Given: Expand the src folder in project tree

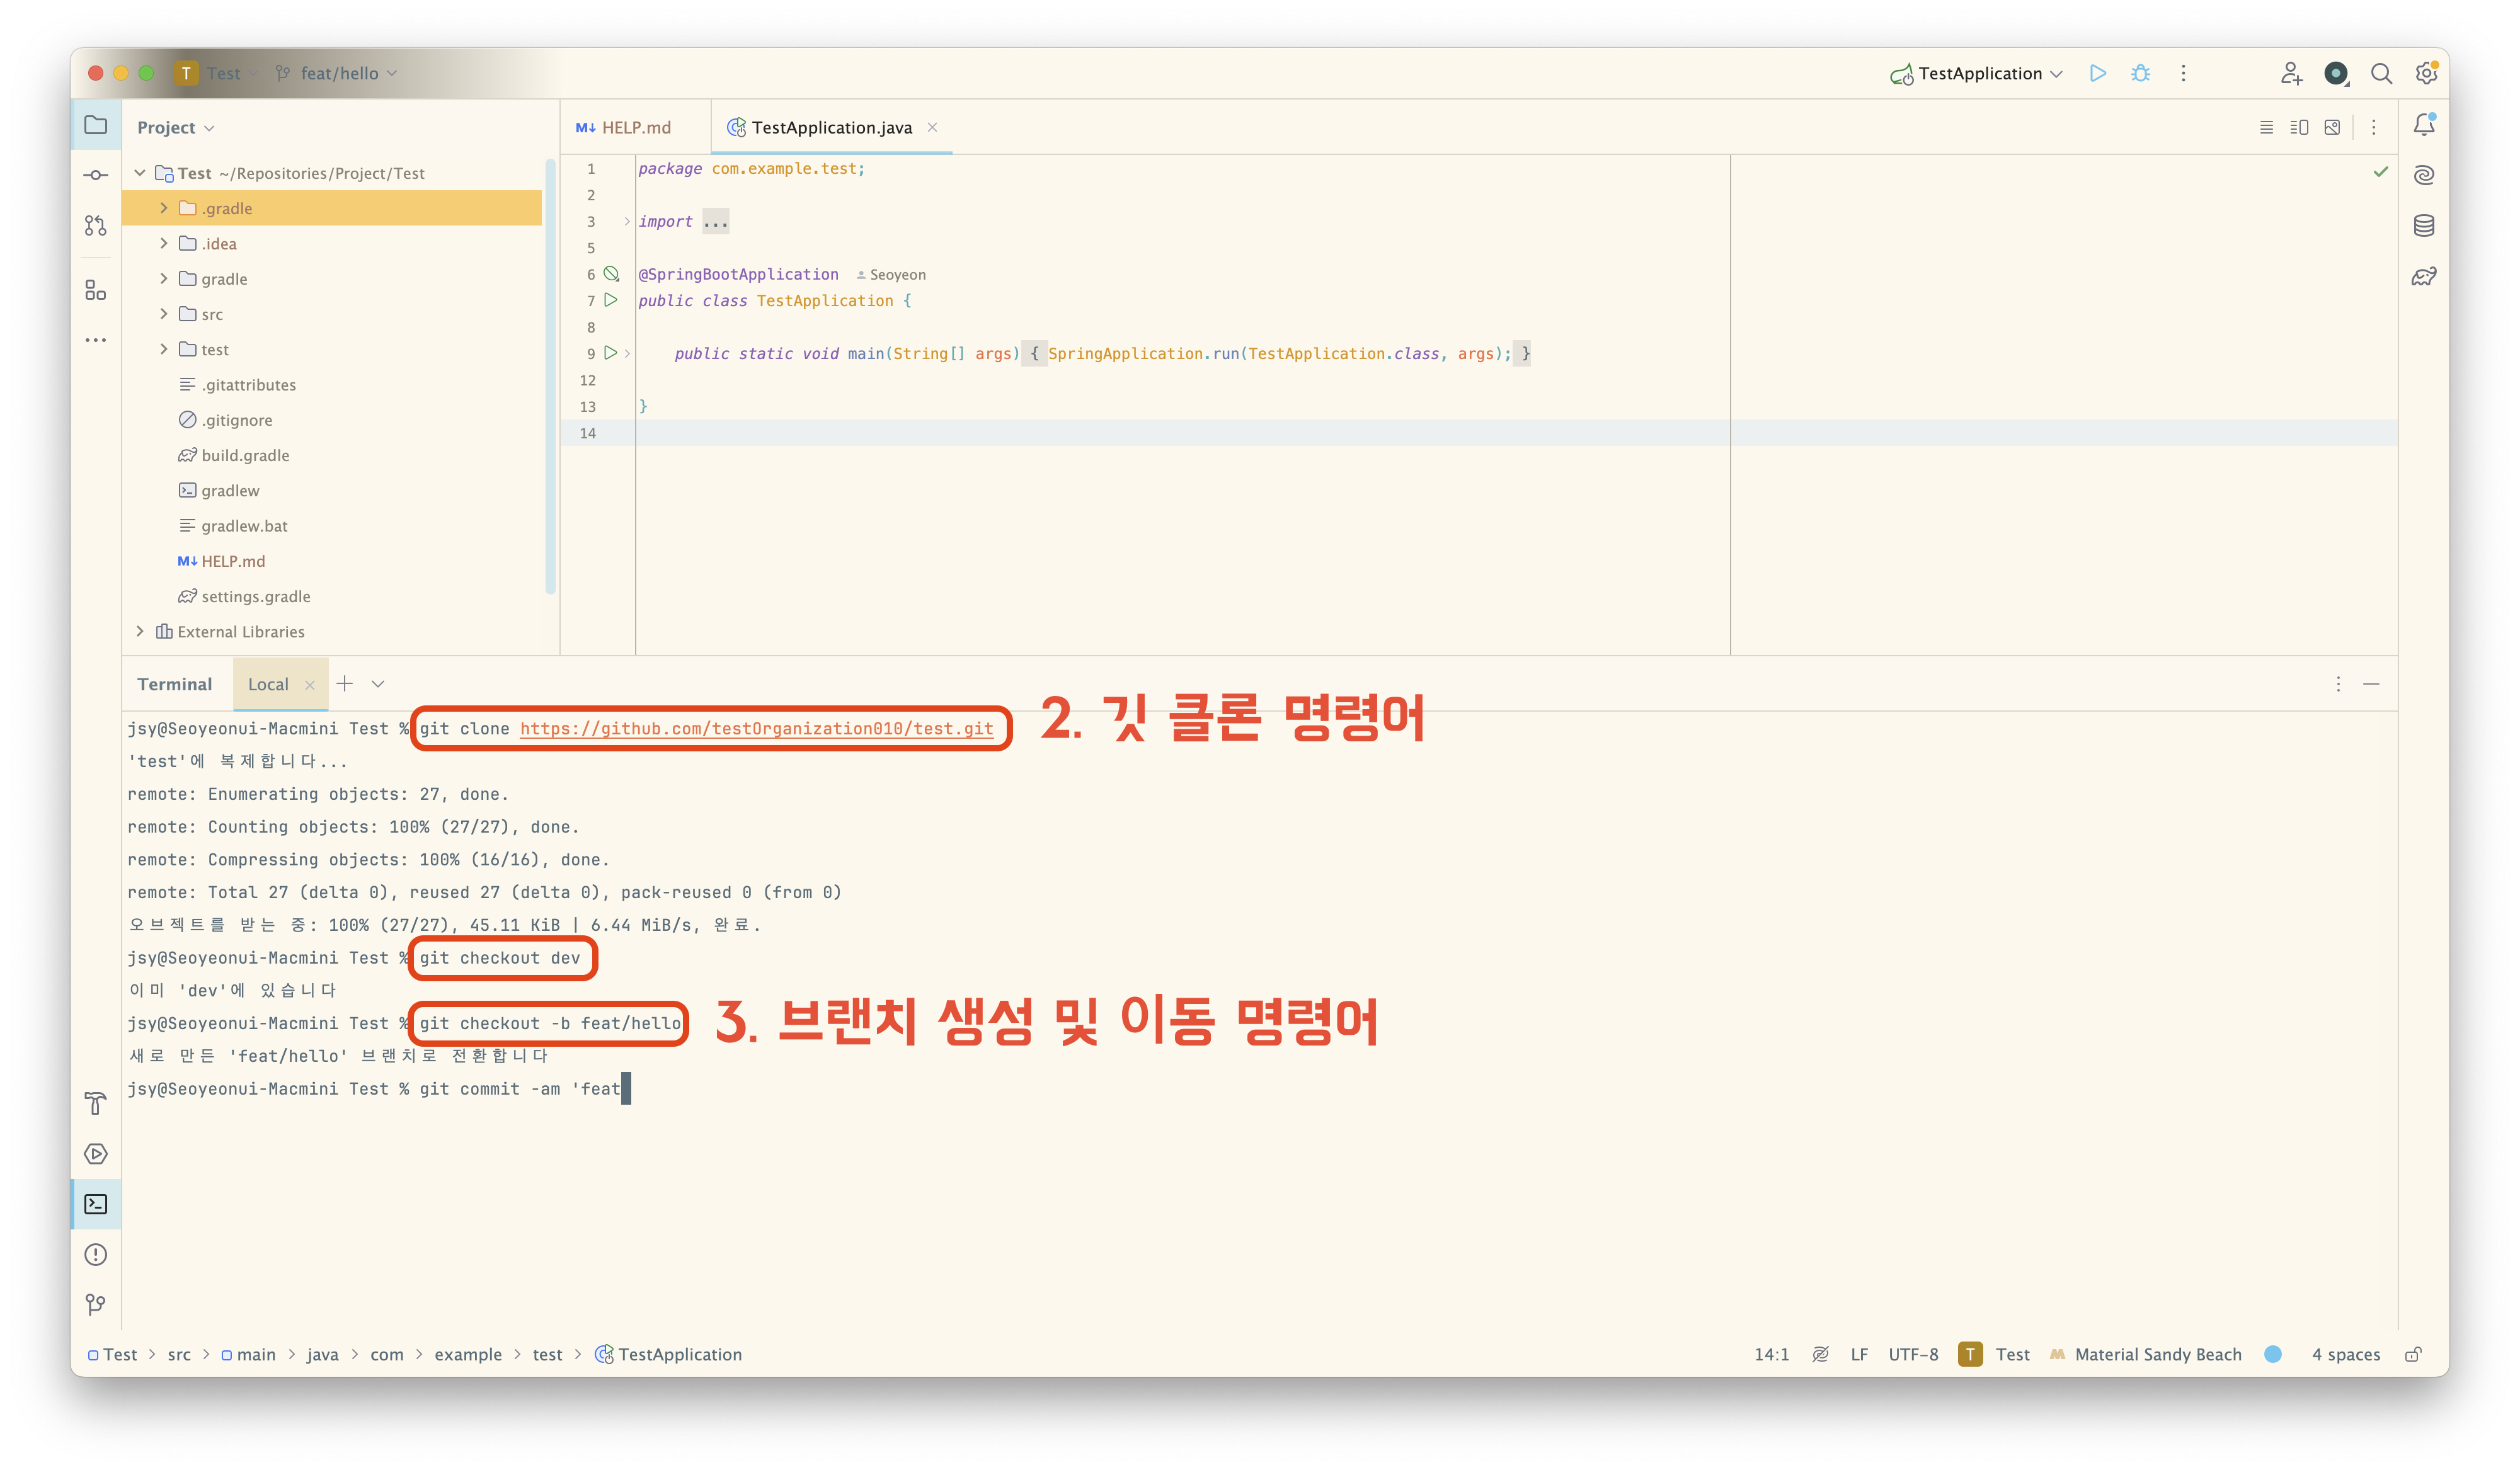Looking at the screenshot, I should tap(164, 314).
